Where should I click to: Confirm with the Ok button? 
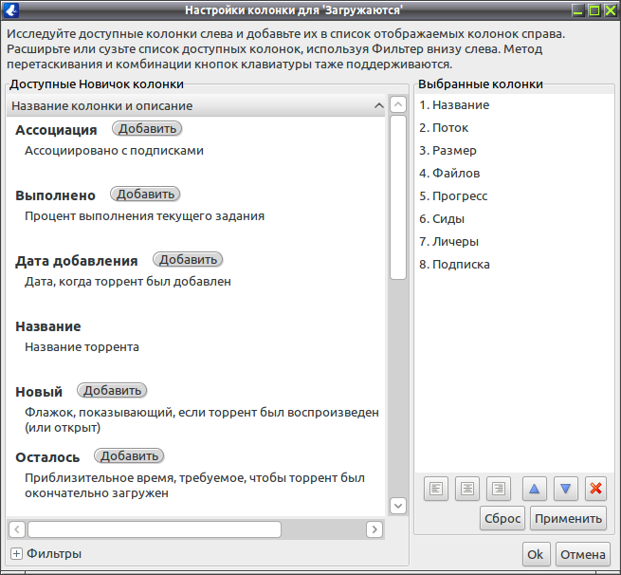pos(536,554)
